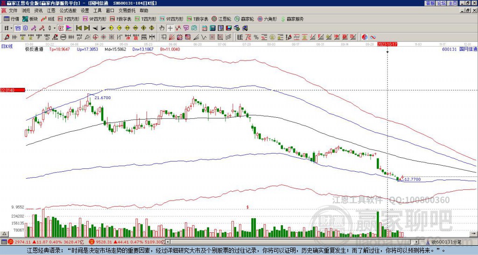Viewport: 478px width, 255px height.
Task: Click the scrollbar left arrow
Action: [x=168, y=242]
